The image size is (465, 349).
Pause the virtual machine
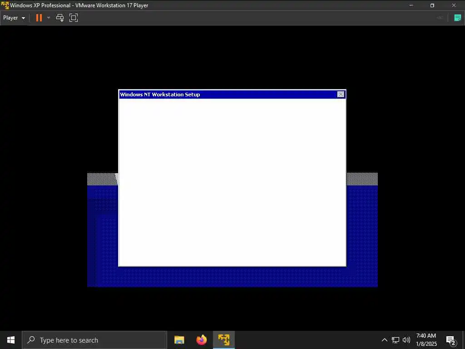pyautogui.click(x=39, y=18)
